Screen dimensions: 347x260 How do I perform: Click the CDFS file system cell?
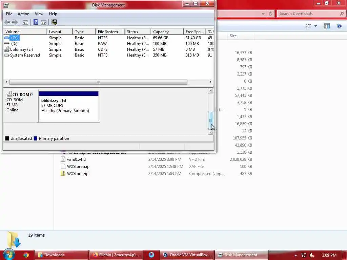tap(103, 49)
